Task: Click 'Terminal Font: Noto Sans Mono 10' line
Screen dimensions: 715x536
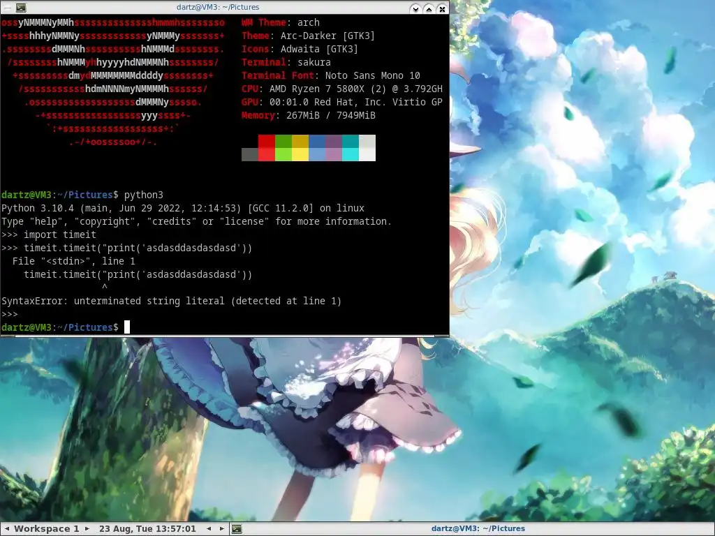Action: tap(331, 75)
